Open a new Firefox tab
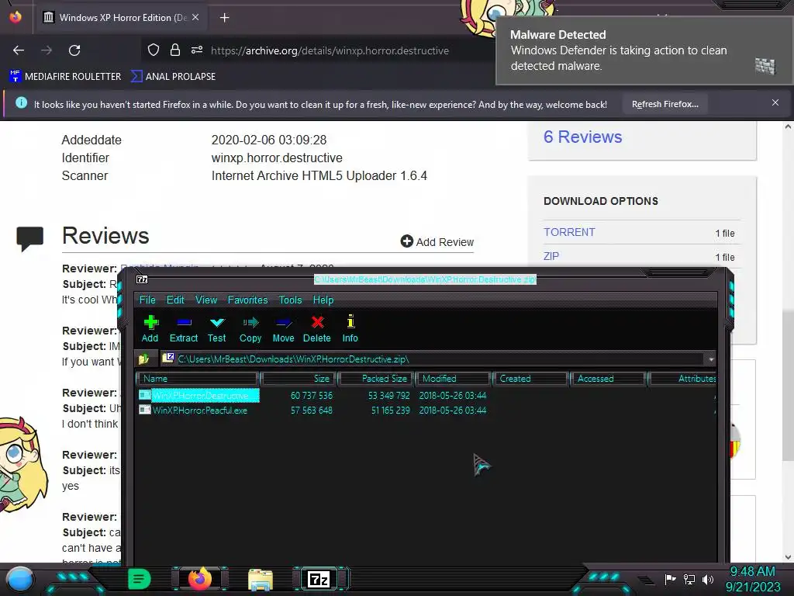The width and height of the screenshot is (794, 596). pyautogui.click(x=225, y=18)
